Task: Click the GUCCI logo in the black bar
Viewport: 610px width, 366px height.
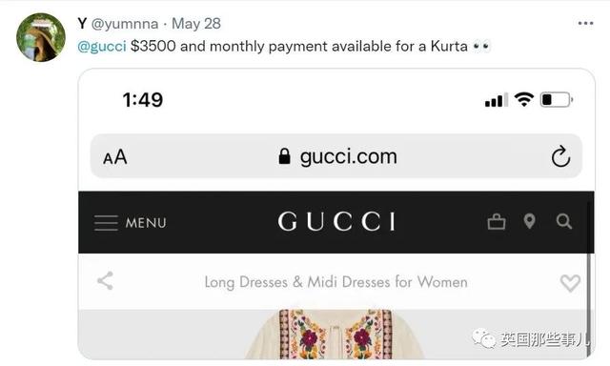Action: point(336,222)
